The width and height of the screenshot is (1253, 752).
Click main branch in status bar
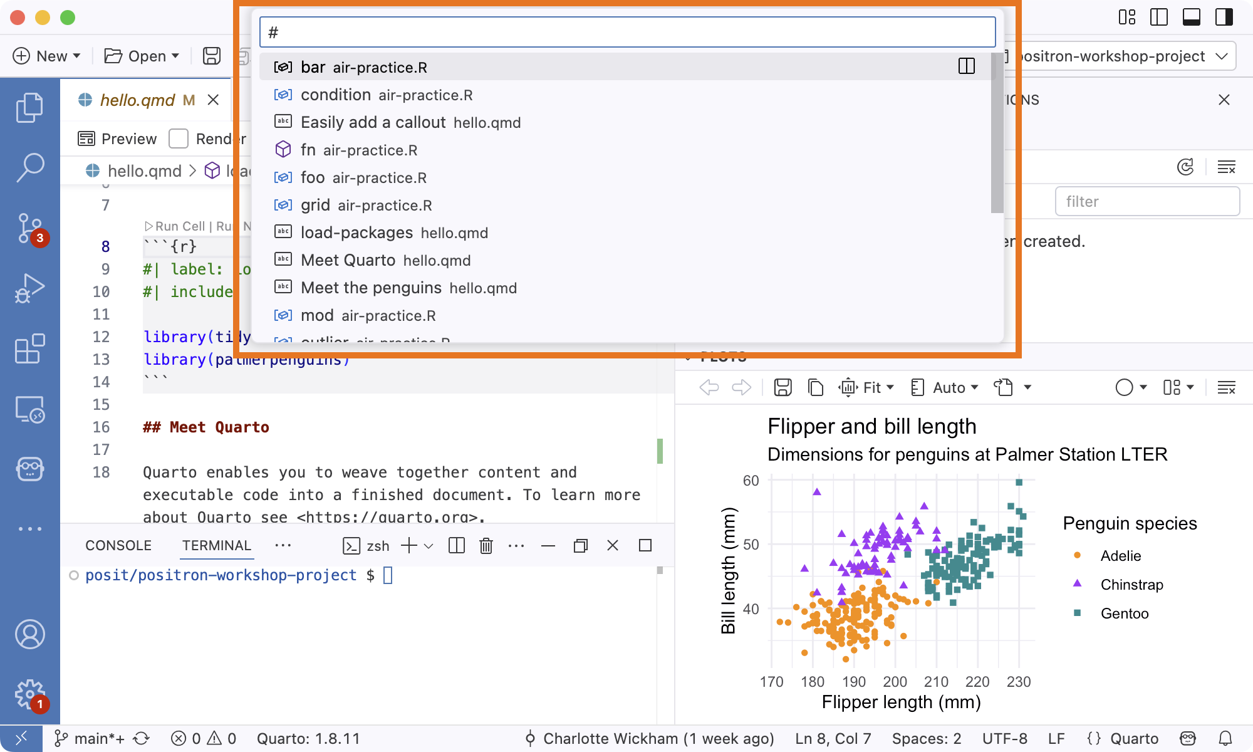[x=90, y=738]
